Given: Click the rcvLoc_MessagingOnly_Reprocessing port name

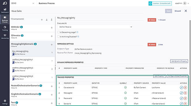Looking at the screenshot, I should pyautogui.click(x=88, y=53).
